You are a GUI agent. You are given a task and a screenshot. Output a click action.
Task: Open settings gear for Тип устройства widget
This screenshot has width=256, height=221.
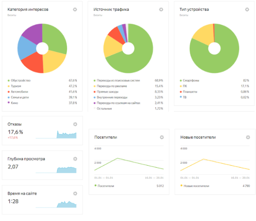click(x=247, y=9)
